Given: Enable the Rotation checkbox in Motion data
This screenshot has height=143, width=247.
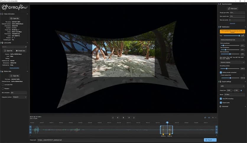Looking at the screenshot, I should (x=3, y=89).
